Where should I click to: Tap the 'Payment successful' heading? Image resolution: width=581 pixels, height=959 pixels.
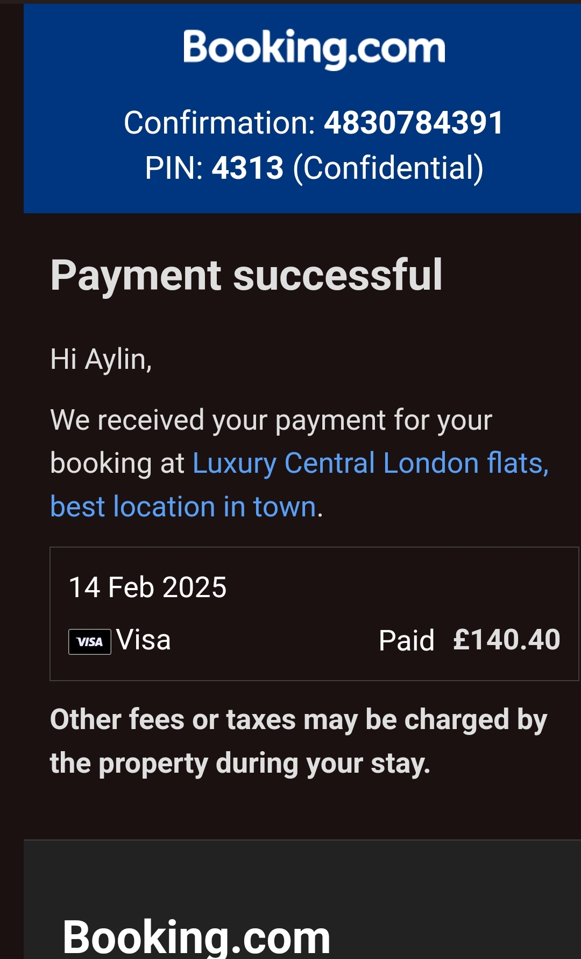(x=246, y=275)
